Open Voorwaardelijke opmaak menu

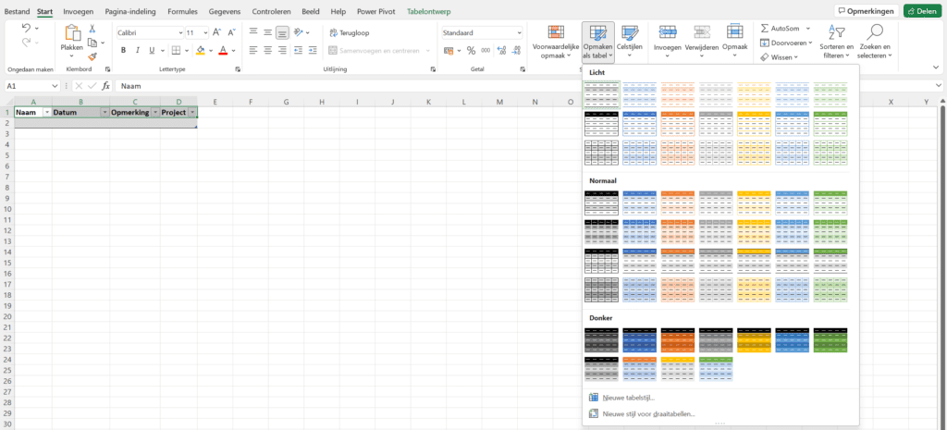tap(556, 43)
